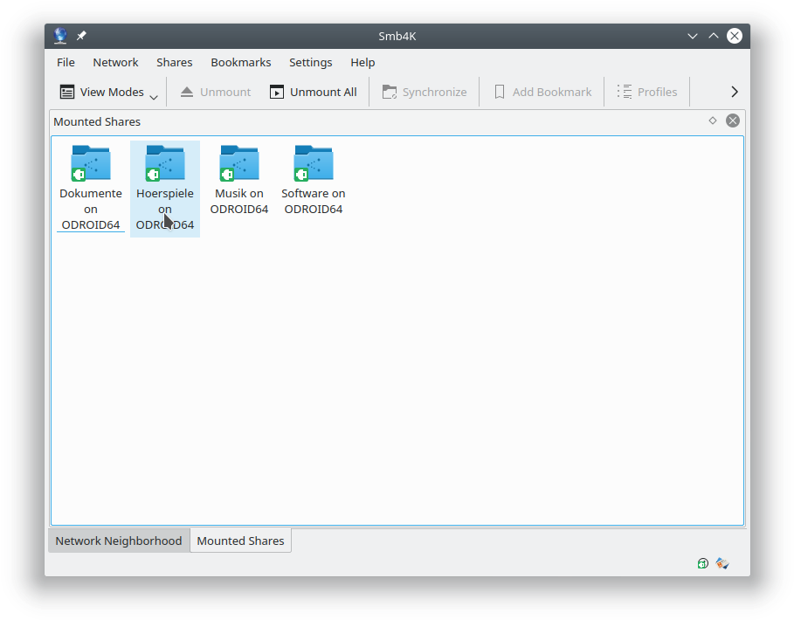
Task: Open the Bookmarks menu
Action: [241, 62]
